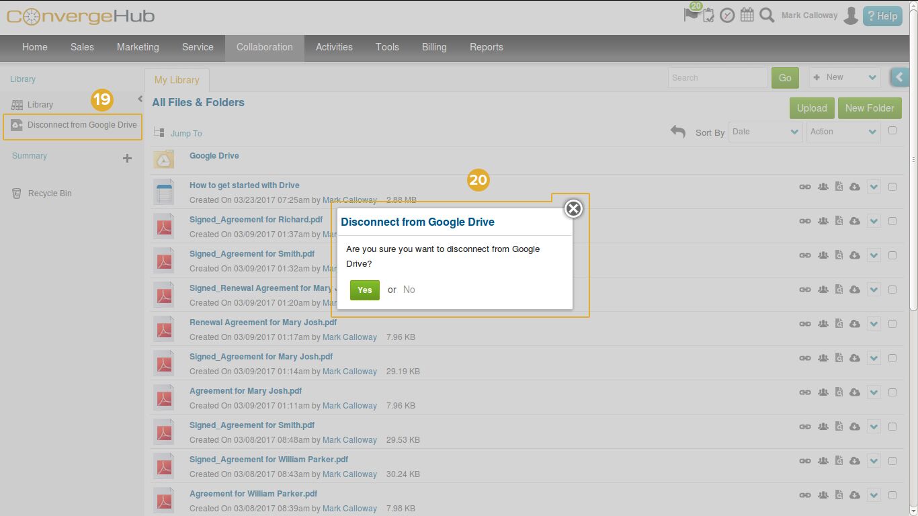The height and width of the screenshot is (516, 918).
Task: Click the No link in the dialog
Action: (409, 290)
